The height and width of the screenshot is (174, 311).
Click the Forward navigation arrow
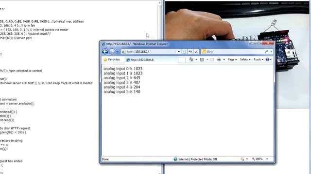pyautogui.click(x=112, y=52)
